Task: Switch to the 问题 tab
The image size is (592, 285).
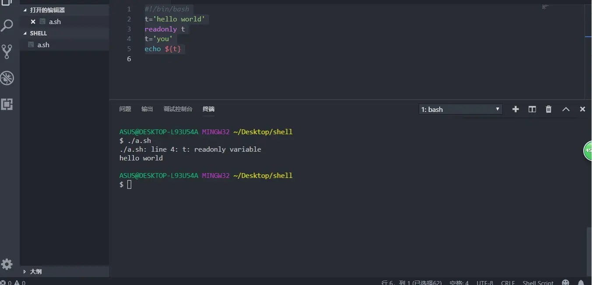Action: pos(125,109)
